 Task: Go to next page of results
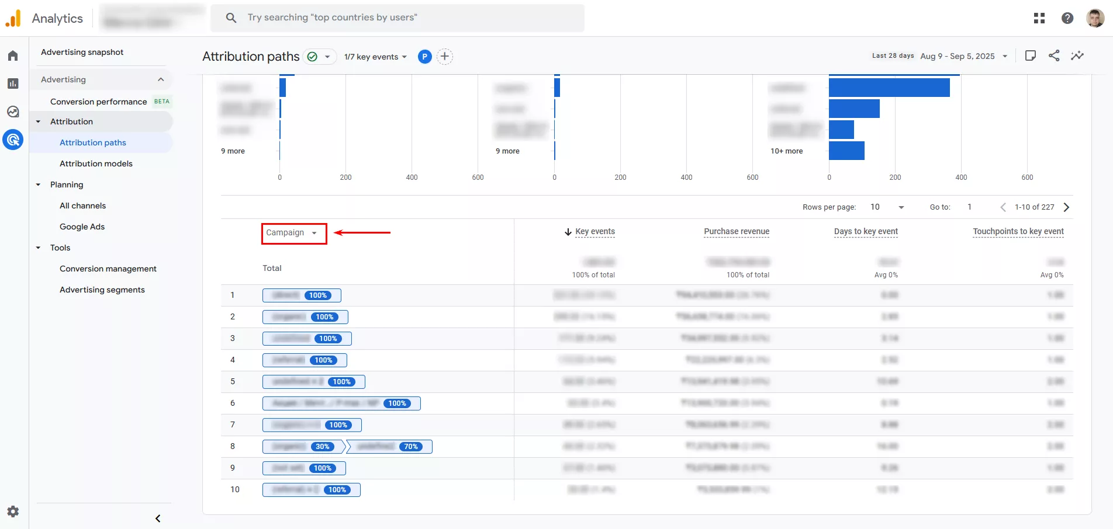[1066, 207]
